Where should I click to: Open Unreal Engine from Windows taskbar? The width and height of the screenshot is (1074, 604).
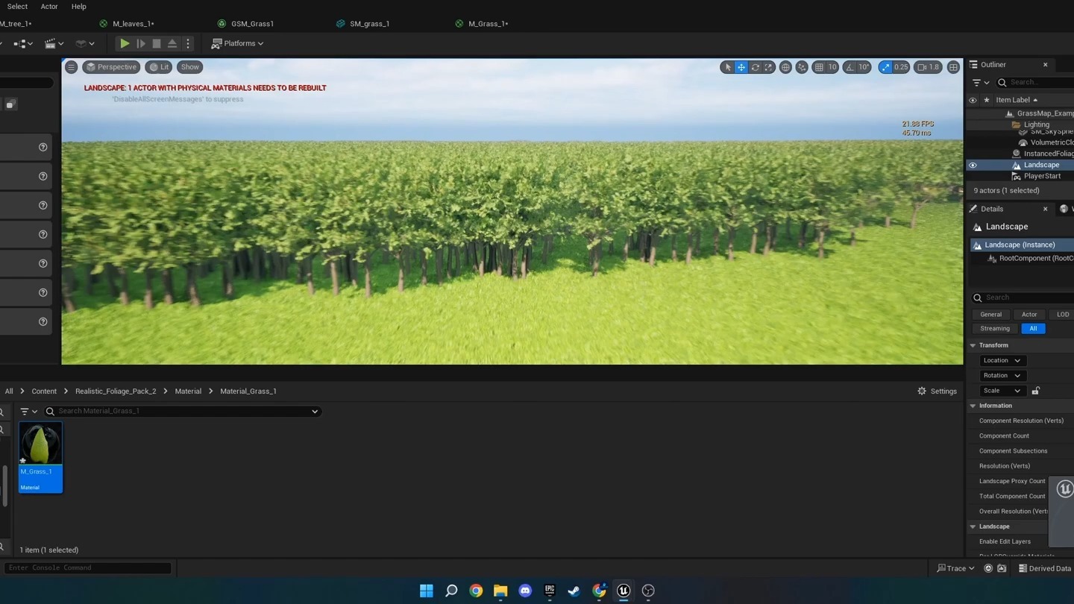point(624,591)
